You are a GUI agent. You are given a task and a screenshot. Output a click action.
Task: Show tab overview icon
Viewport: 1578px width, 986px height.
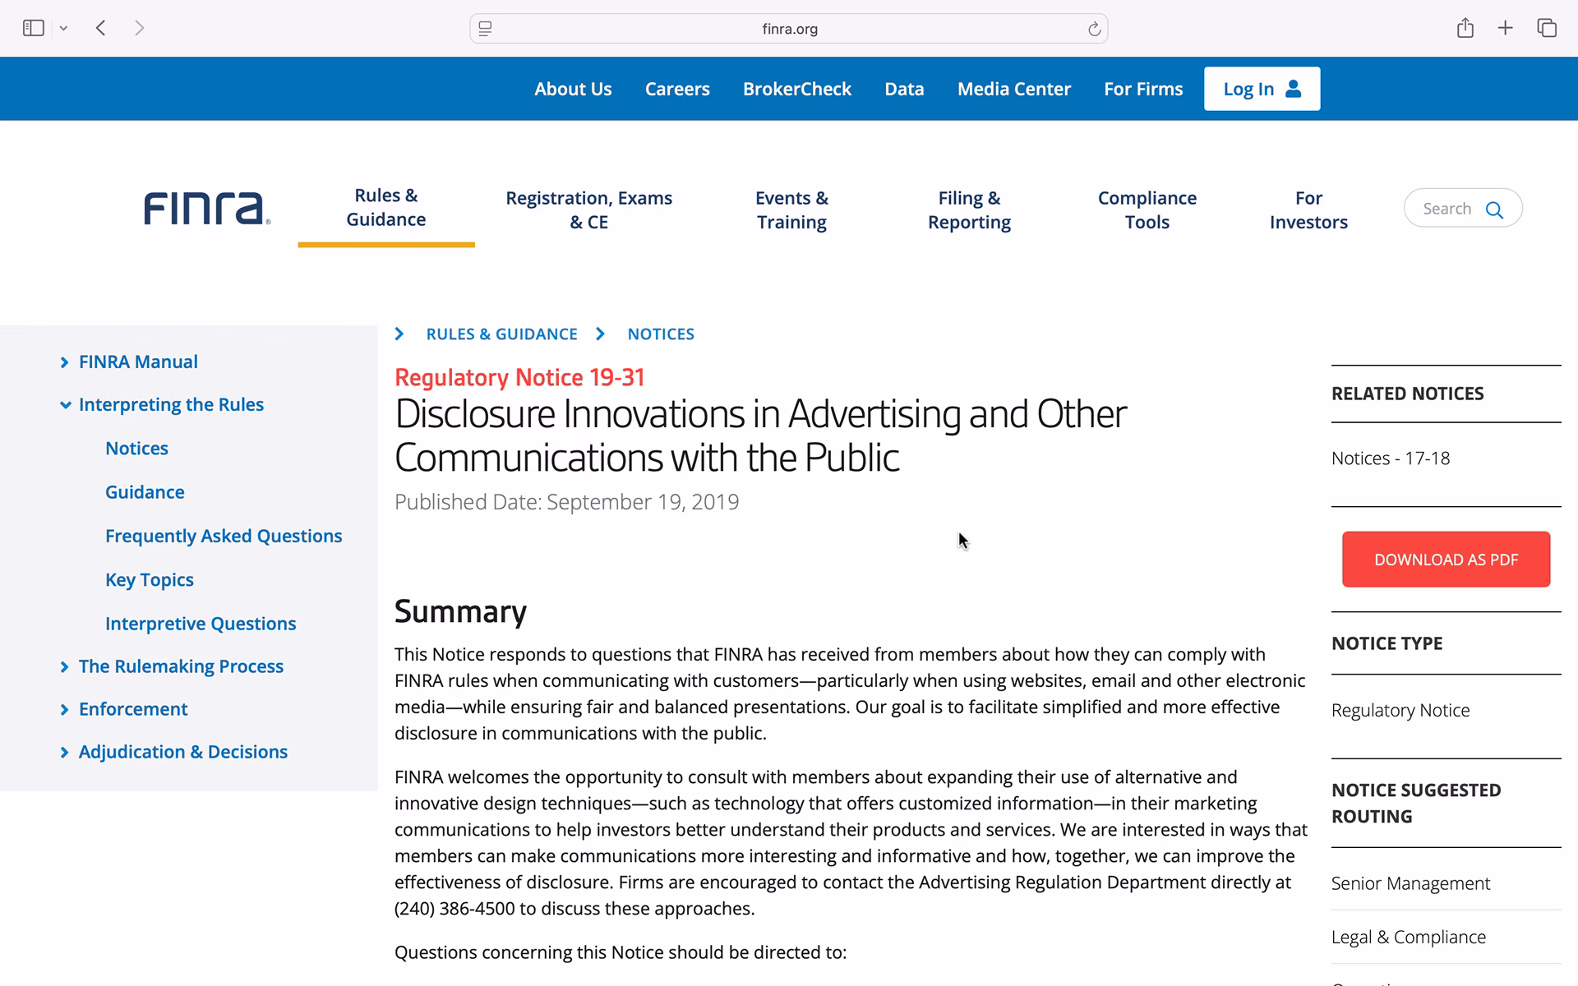(1546, 29)
